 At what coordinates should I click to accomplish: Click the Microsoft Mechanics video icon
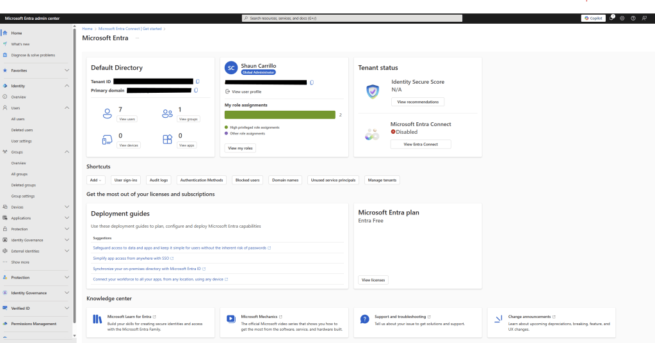231,319
